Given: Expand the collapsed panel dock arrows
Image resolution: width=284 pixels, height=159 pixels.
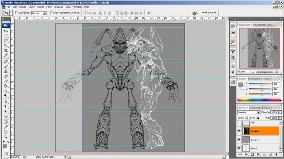Looking at the screenshot, I should coord(235,19).
